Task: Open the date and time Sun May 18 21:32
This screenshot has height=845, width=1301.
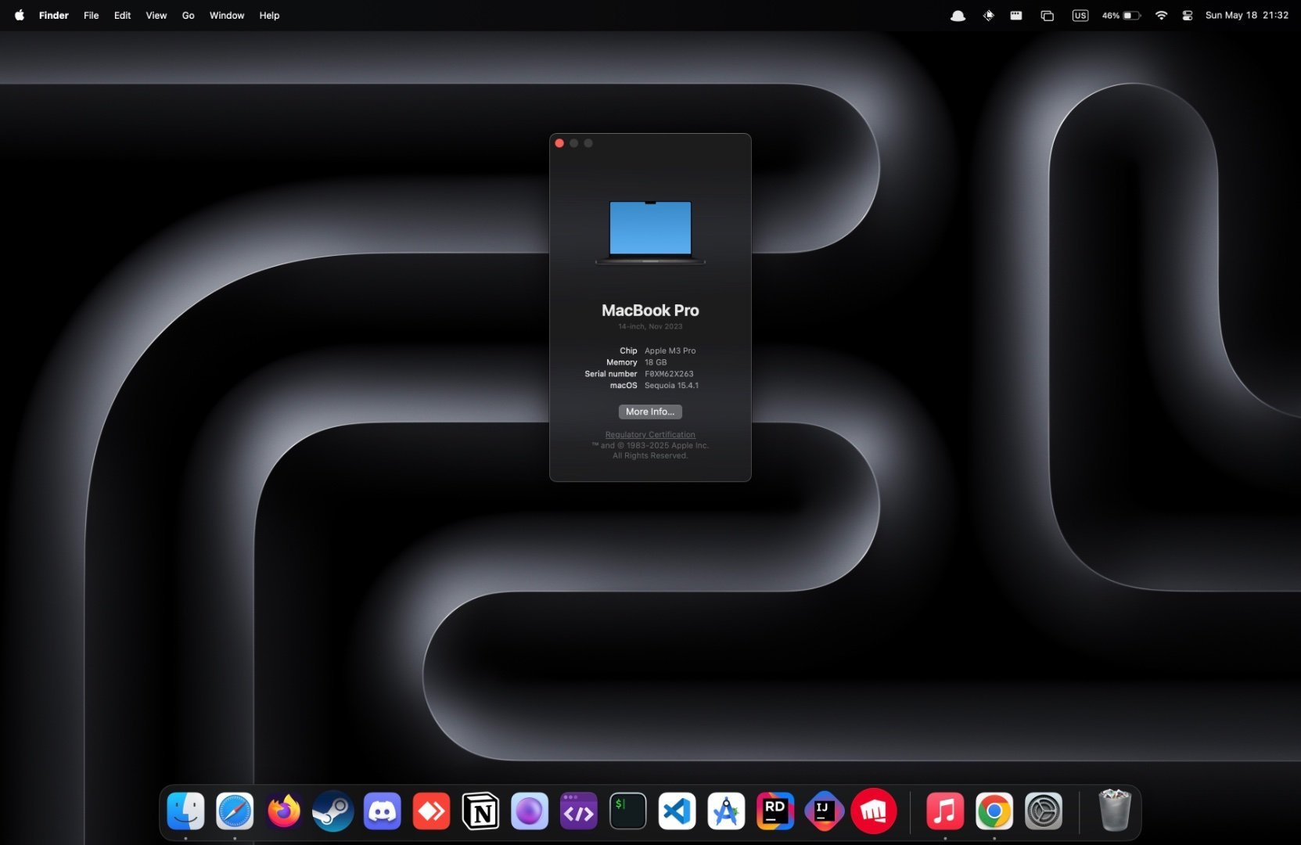Action: tap(1247, 16)
